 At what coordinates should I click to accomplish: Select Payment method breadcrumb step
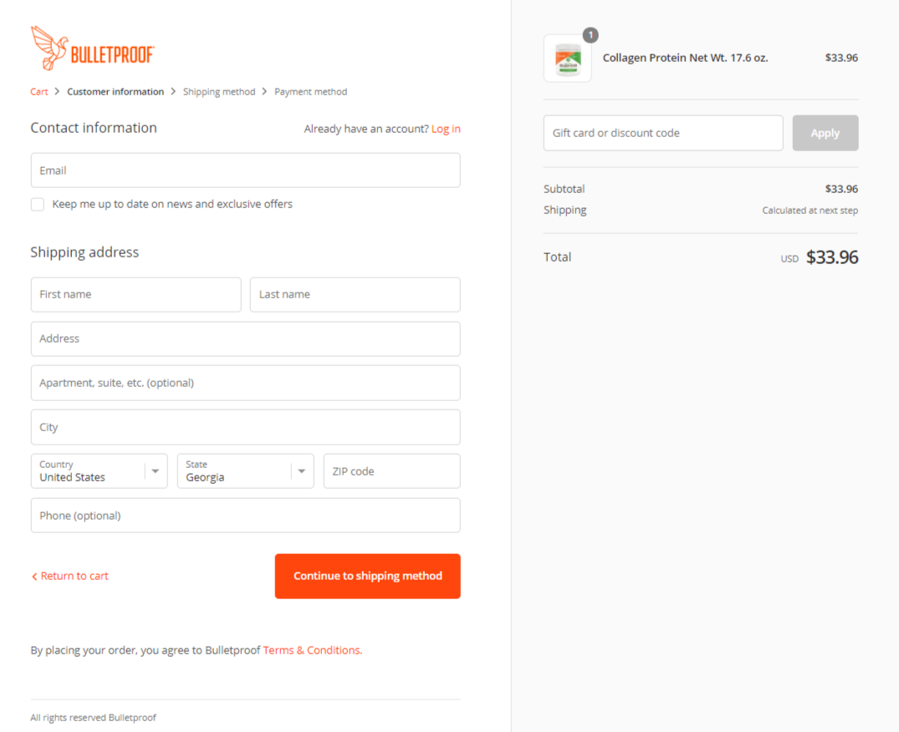point(311,92)
